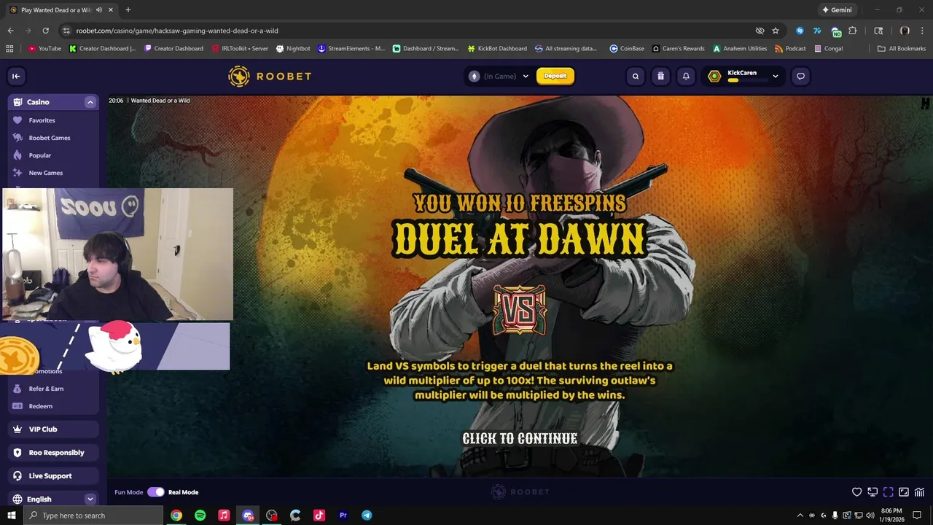
Task: Open TikTok from taskbar
Action: click(x=319, y=516)
